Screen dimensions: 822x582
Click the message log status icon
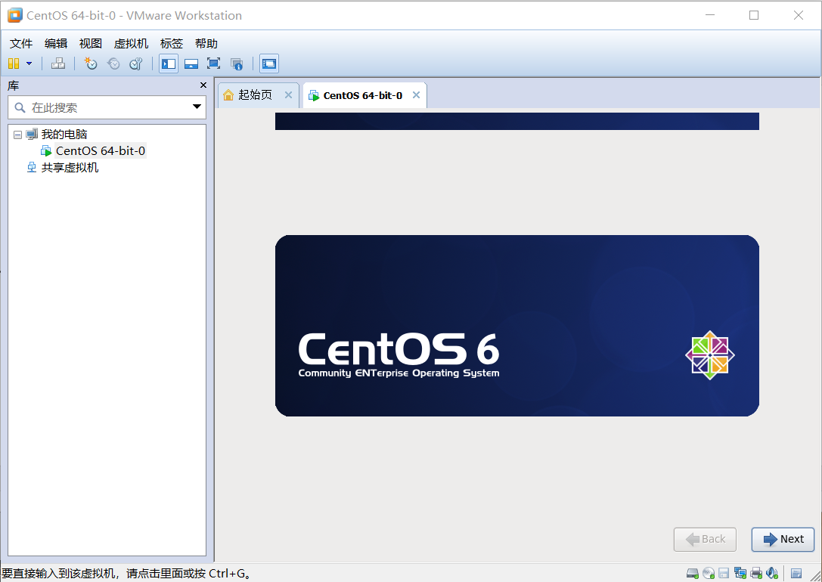pos(796,573)
